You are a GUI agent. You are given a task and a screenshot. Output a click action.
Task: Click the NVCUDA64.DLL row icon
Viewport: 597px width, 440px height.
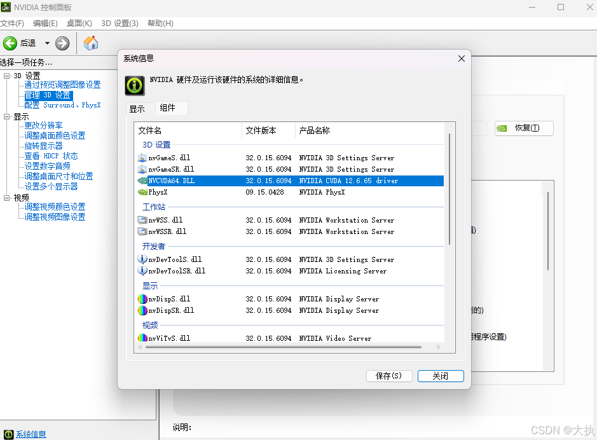click(142, 181)
